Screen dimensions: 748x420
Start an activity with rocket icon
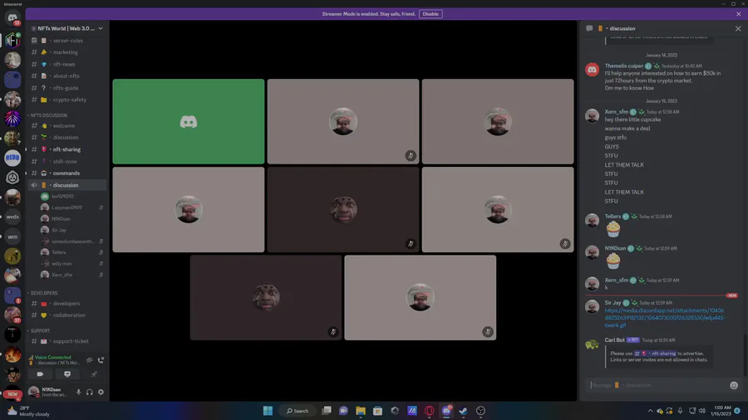click(x=94, y=374)
